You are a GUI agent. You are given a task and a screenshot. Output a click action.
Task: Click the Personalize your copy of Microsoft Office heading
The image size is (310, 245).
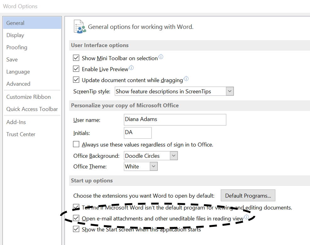[125, 105]
